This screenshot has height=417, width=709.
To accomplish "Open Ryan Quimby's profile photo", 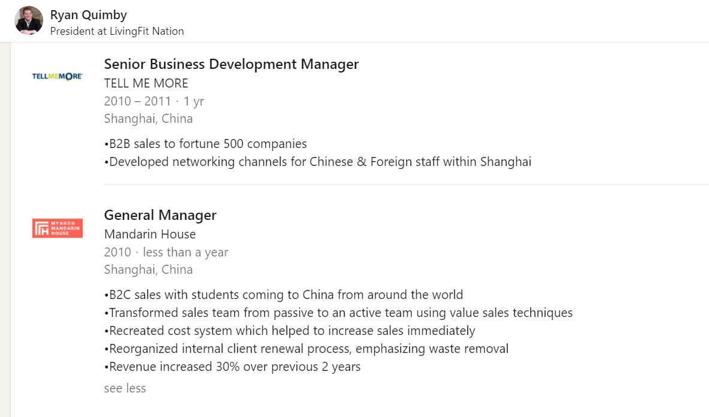I will (29, 20).
